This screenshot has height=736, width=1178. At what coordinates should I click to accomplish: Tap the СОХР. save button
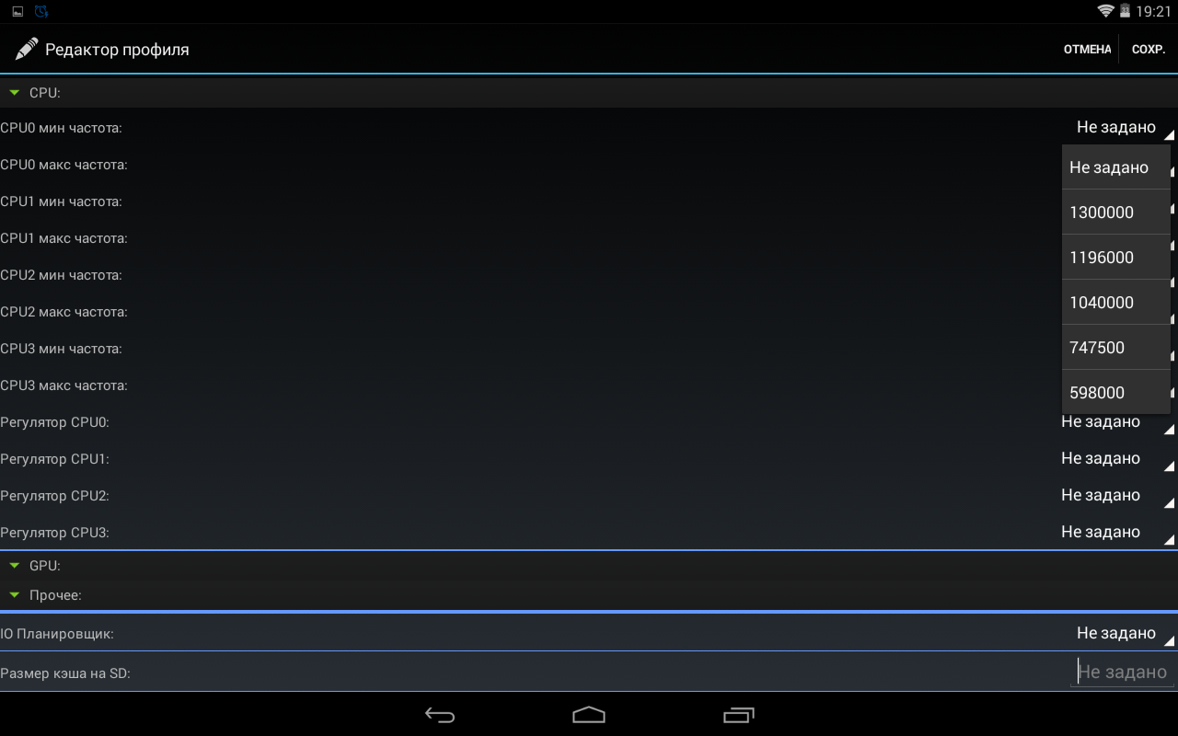click(x=1149, y=50)
